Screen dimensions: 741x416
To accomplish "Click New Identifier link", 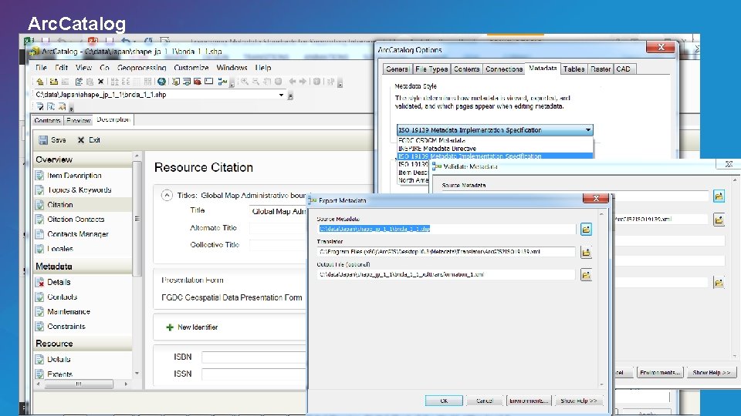I will tap(198, 327).
